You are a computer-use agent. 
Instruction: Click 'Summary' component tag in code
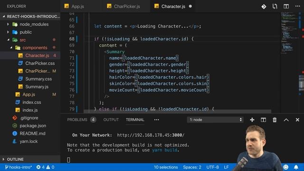pyautogui.click(x=115, y=52)
